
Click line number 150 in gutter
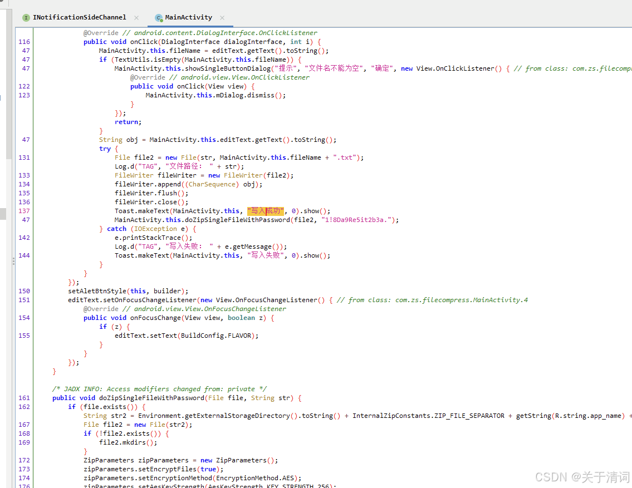(24, 291)
